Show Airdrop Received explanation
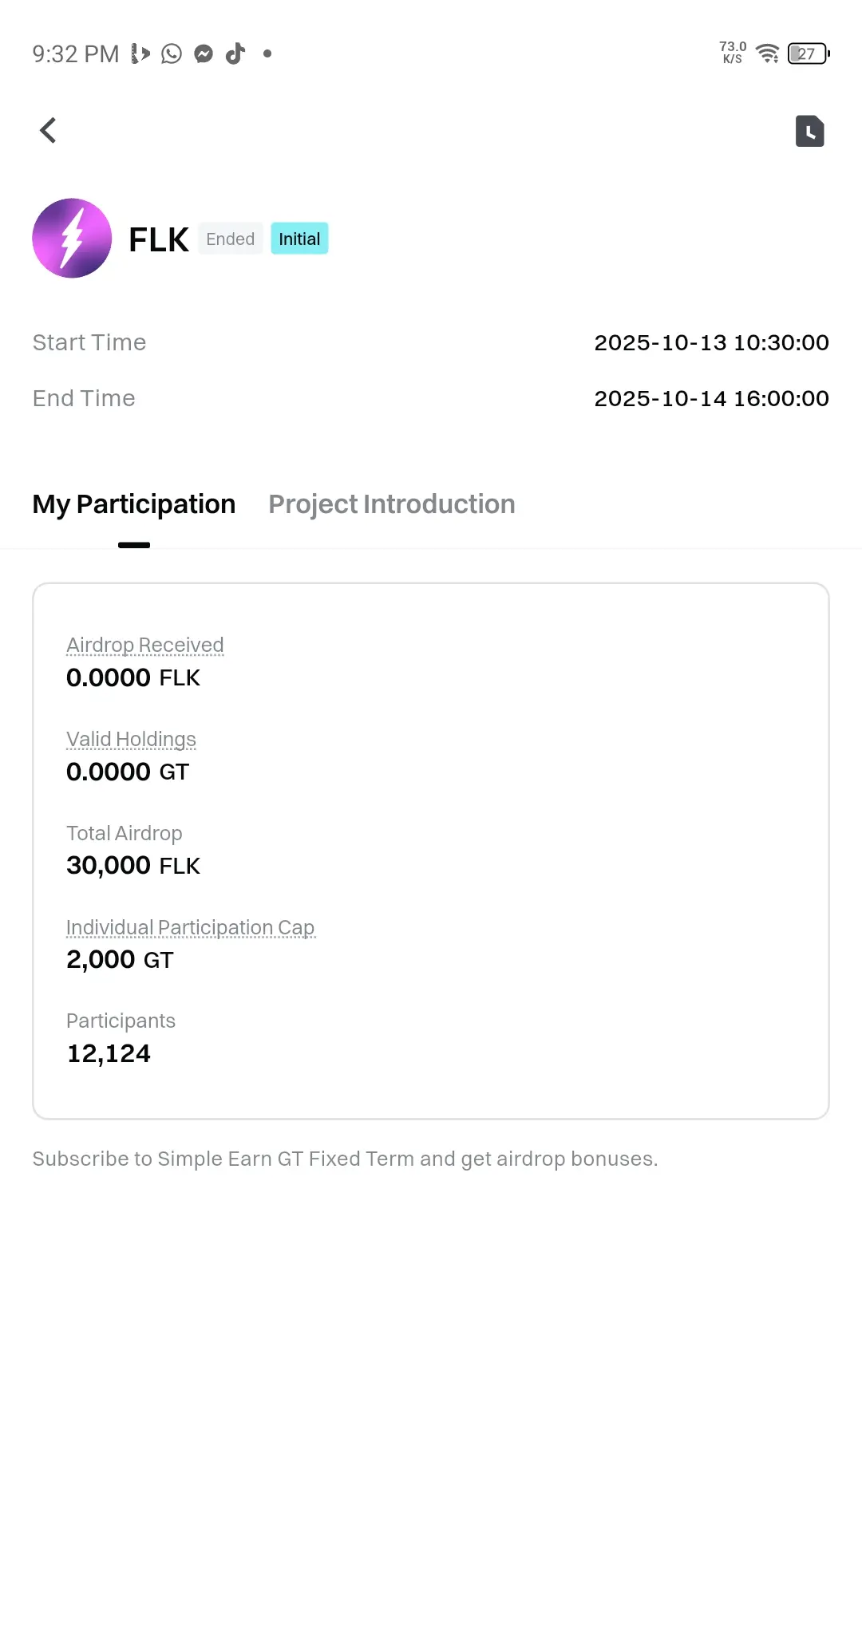Viewport: 862px width, 1627px height. coord(145,645)
